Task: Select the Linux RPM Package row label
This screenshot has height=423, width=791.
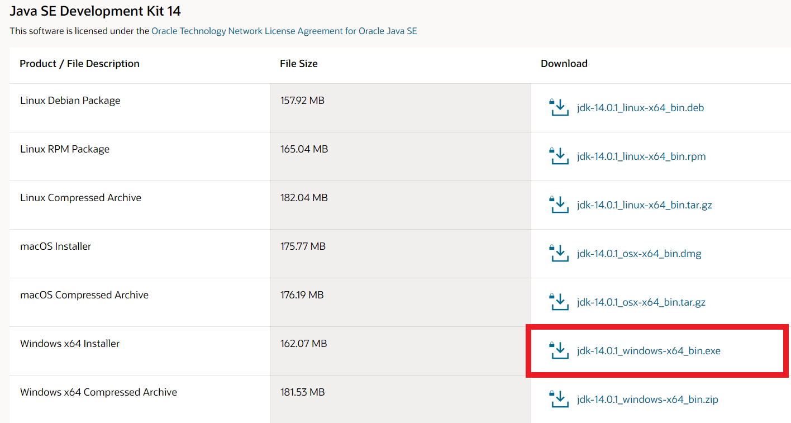Action: point(65,149)
